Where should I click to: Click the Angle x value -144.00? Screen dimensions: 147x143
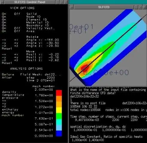point(52,40)
